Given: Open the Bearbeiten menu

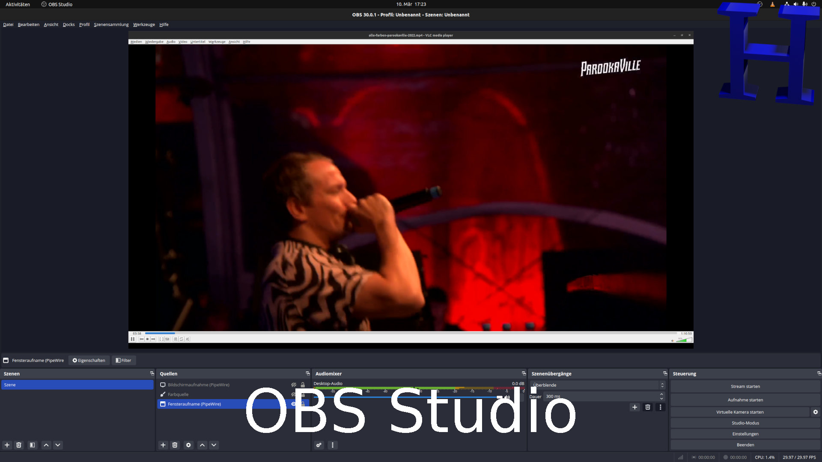Looking at the screenshot, I should (29, 24).
